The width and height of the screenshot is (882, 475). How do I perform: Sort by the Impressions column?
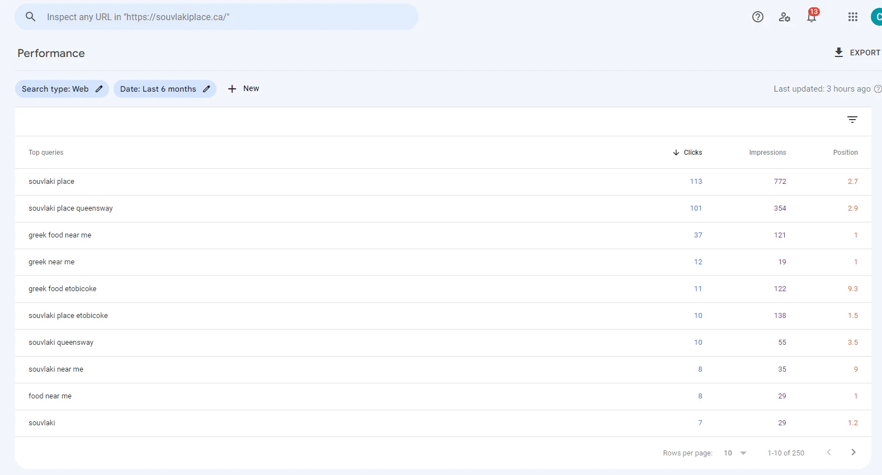pyautogui.click(x=767, y=153)
